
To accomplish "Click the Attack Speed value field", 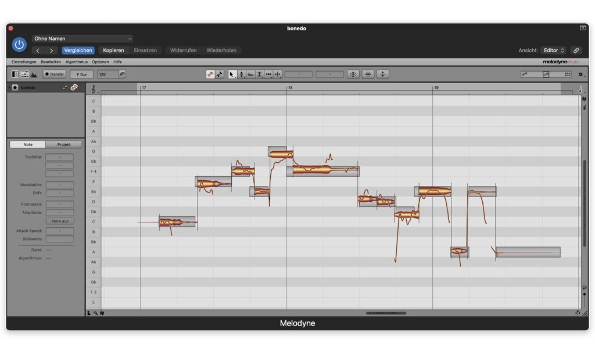I will tap(60, 230).
